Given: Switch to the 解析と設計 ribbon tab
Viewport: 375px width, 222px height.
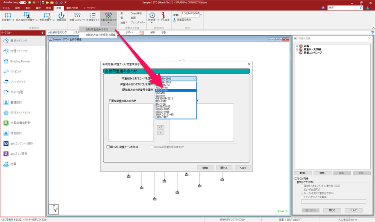Looking at the screenshot, I should pyautogui.click(x=72, y=8).
